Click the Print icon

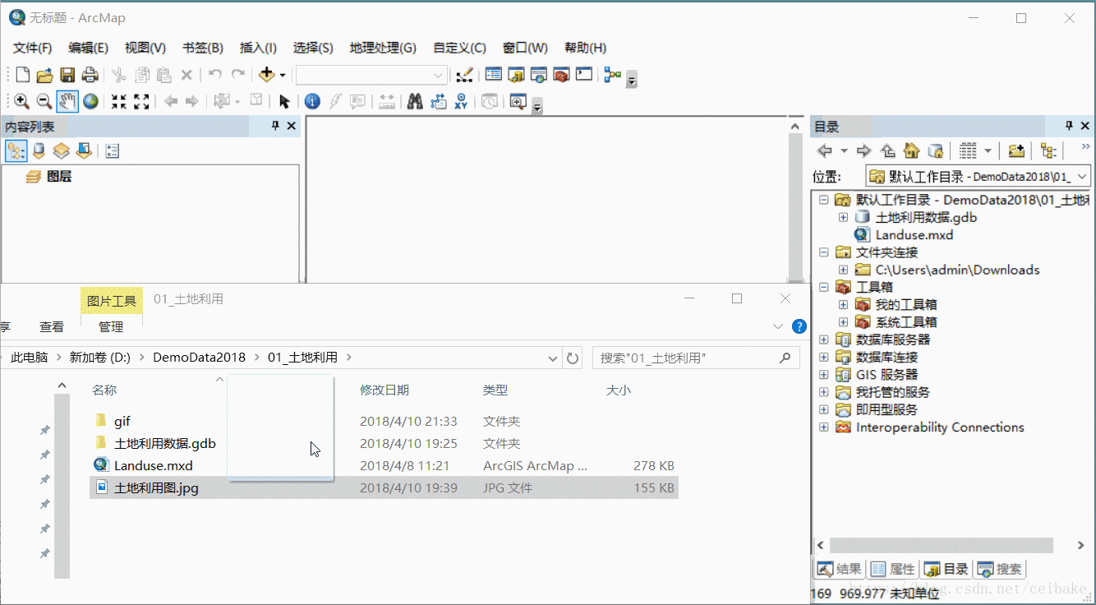point(90,75)
